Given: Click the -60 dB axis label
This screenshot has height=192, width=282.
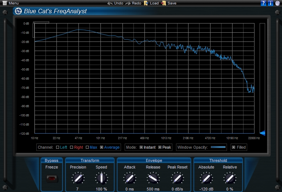Looking at the screenshot, I should [25, 79].
